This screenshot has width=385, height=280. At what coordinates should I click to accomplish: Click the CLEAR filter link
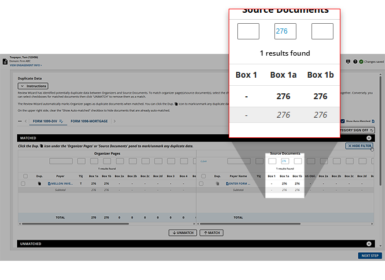coord(204,162)
